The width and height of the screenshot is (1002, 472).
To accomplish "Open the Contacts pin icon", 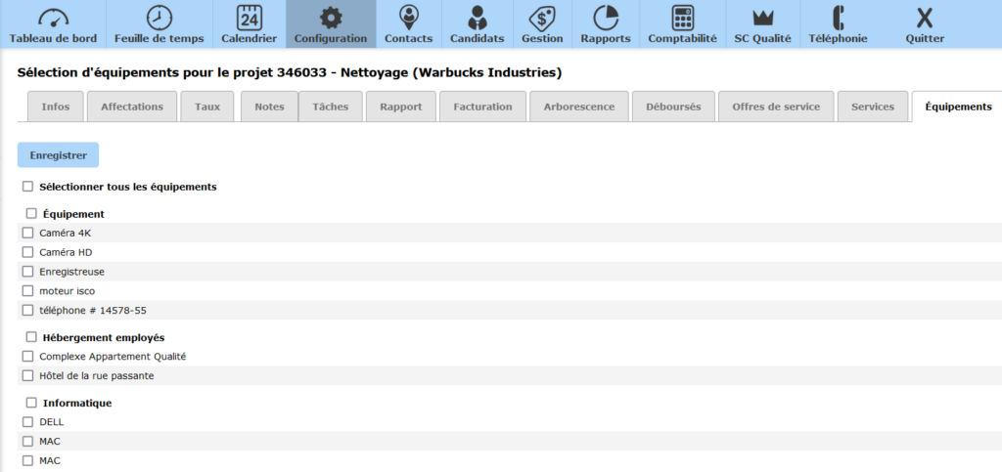I will [x=409, y=18].
